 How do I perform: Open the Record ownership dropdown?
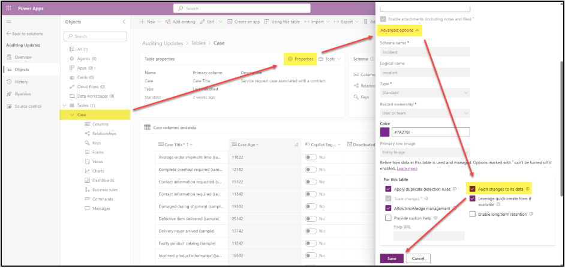425,112
